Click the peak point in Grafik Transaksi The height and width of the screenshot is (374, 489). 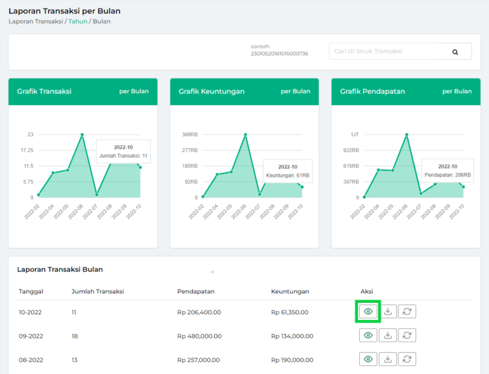pyautogui.click(x=82, y=135)
